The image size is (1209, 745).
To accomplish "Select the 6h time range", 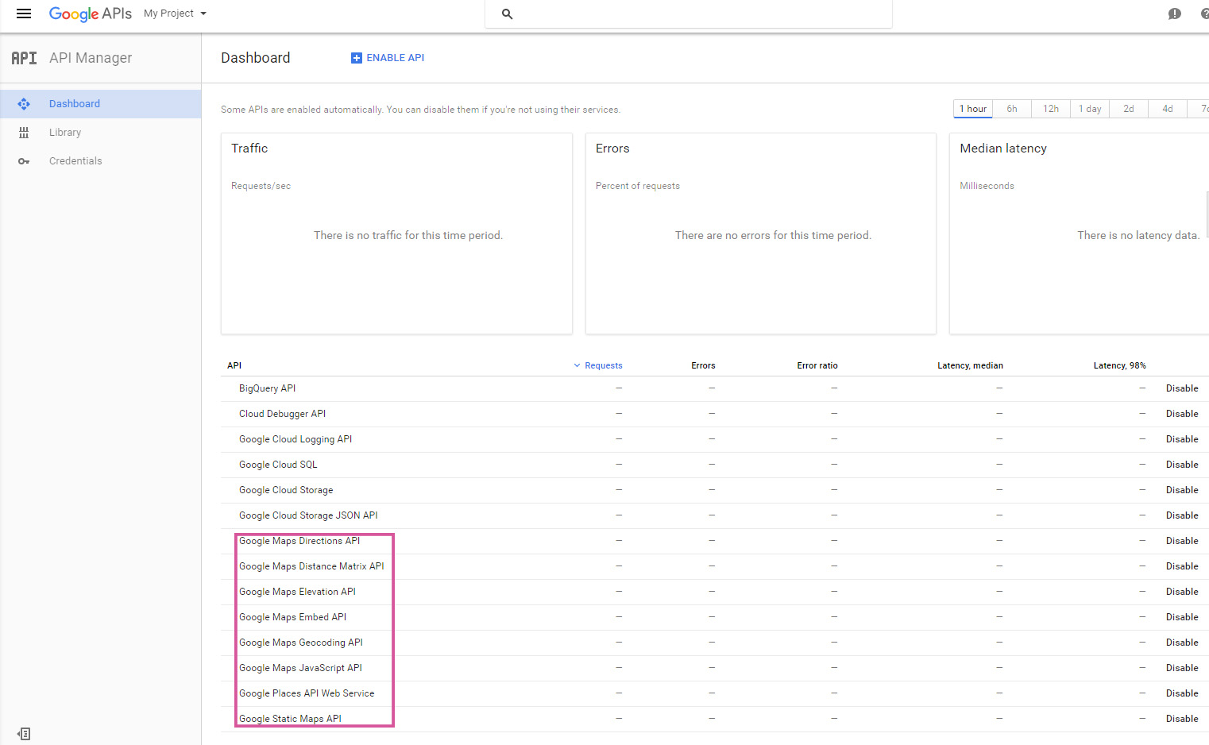I will tap(1012, 109).
